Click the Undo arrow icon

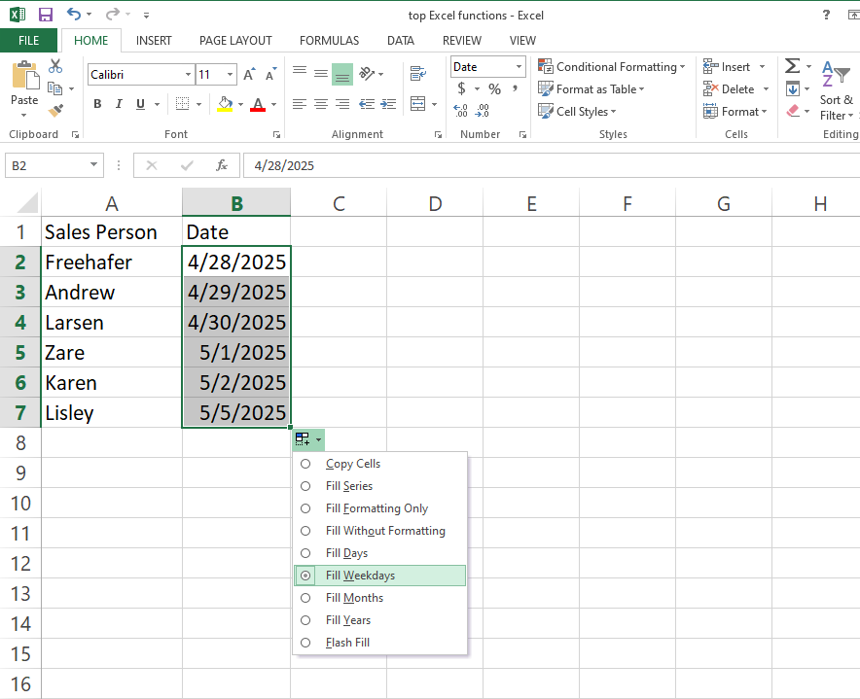click(x=74, y=15)
